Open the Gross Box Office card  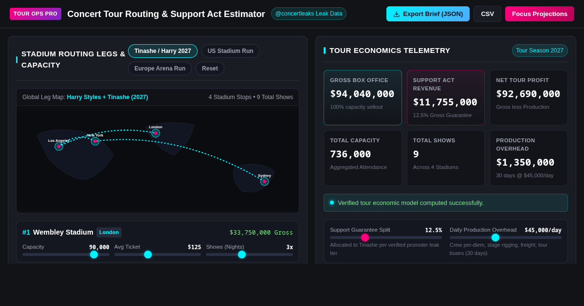tap(363, 98)
